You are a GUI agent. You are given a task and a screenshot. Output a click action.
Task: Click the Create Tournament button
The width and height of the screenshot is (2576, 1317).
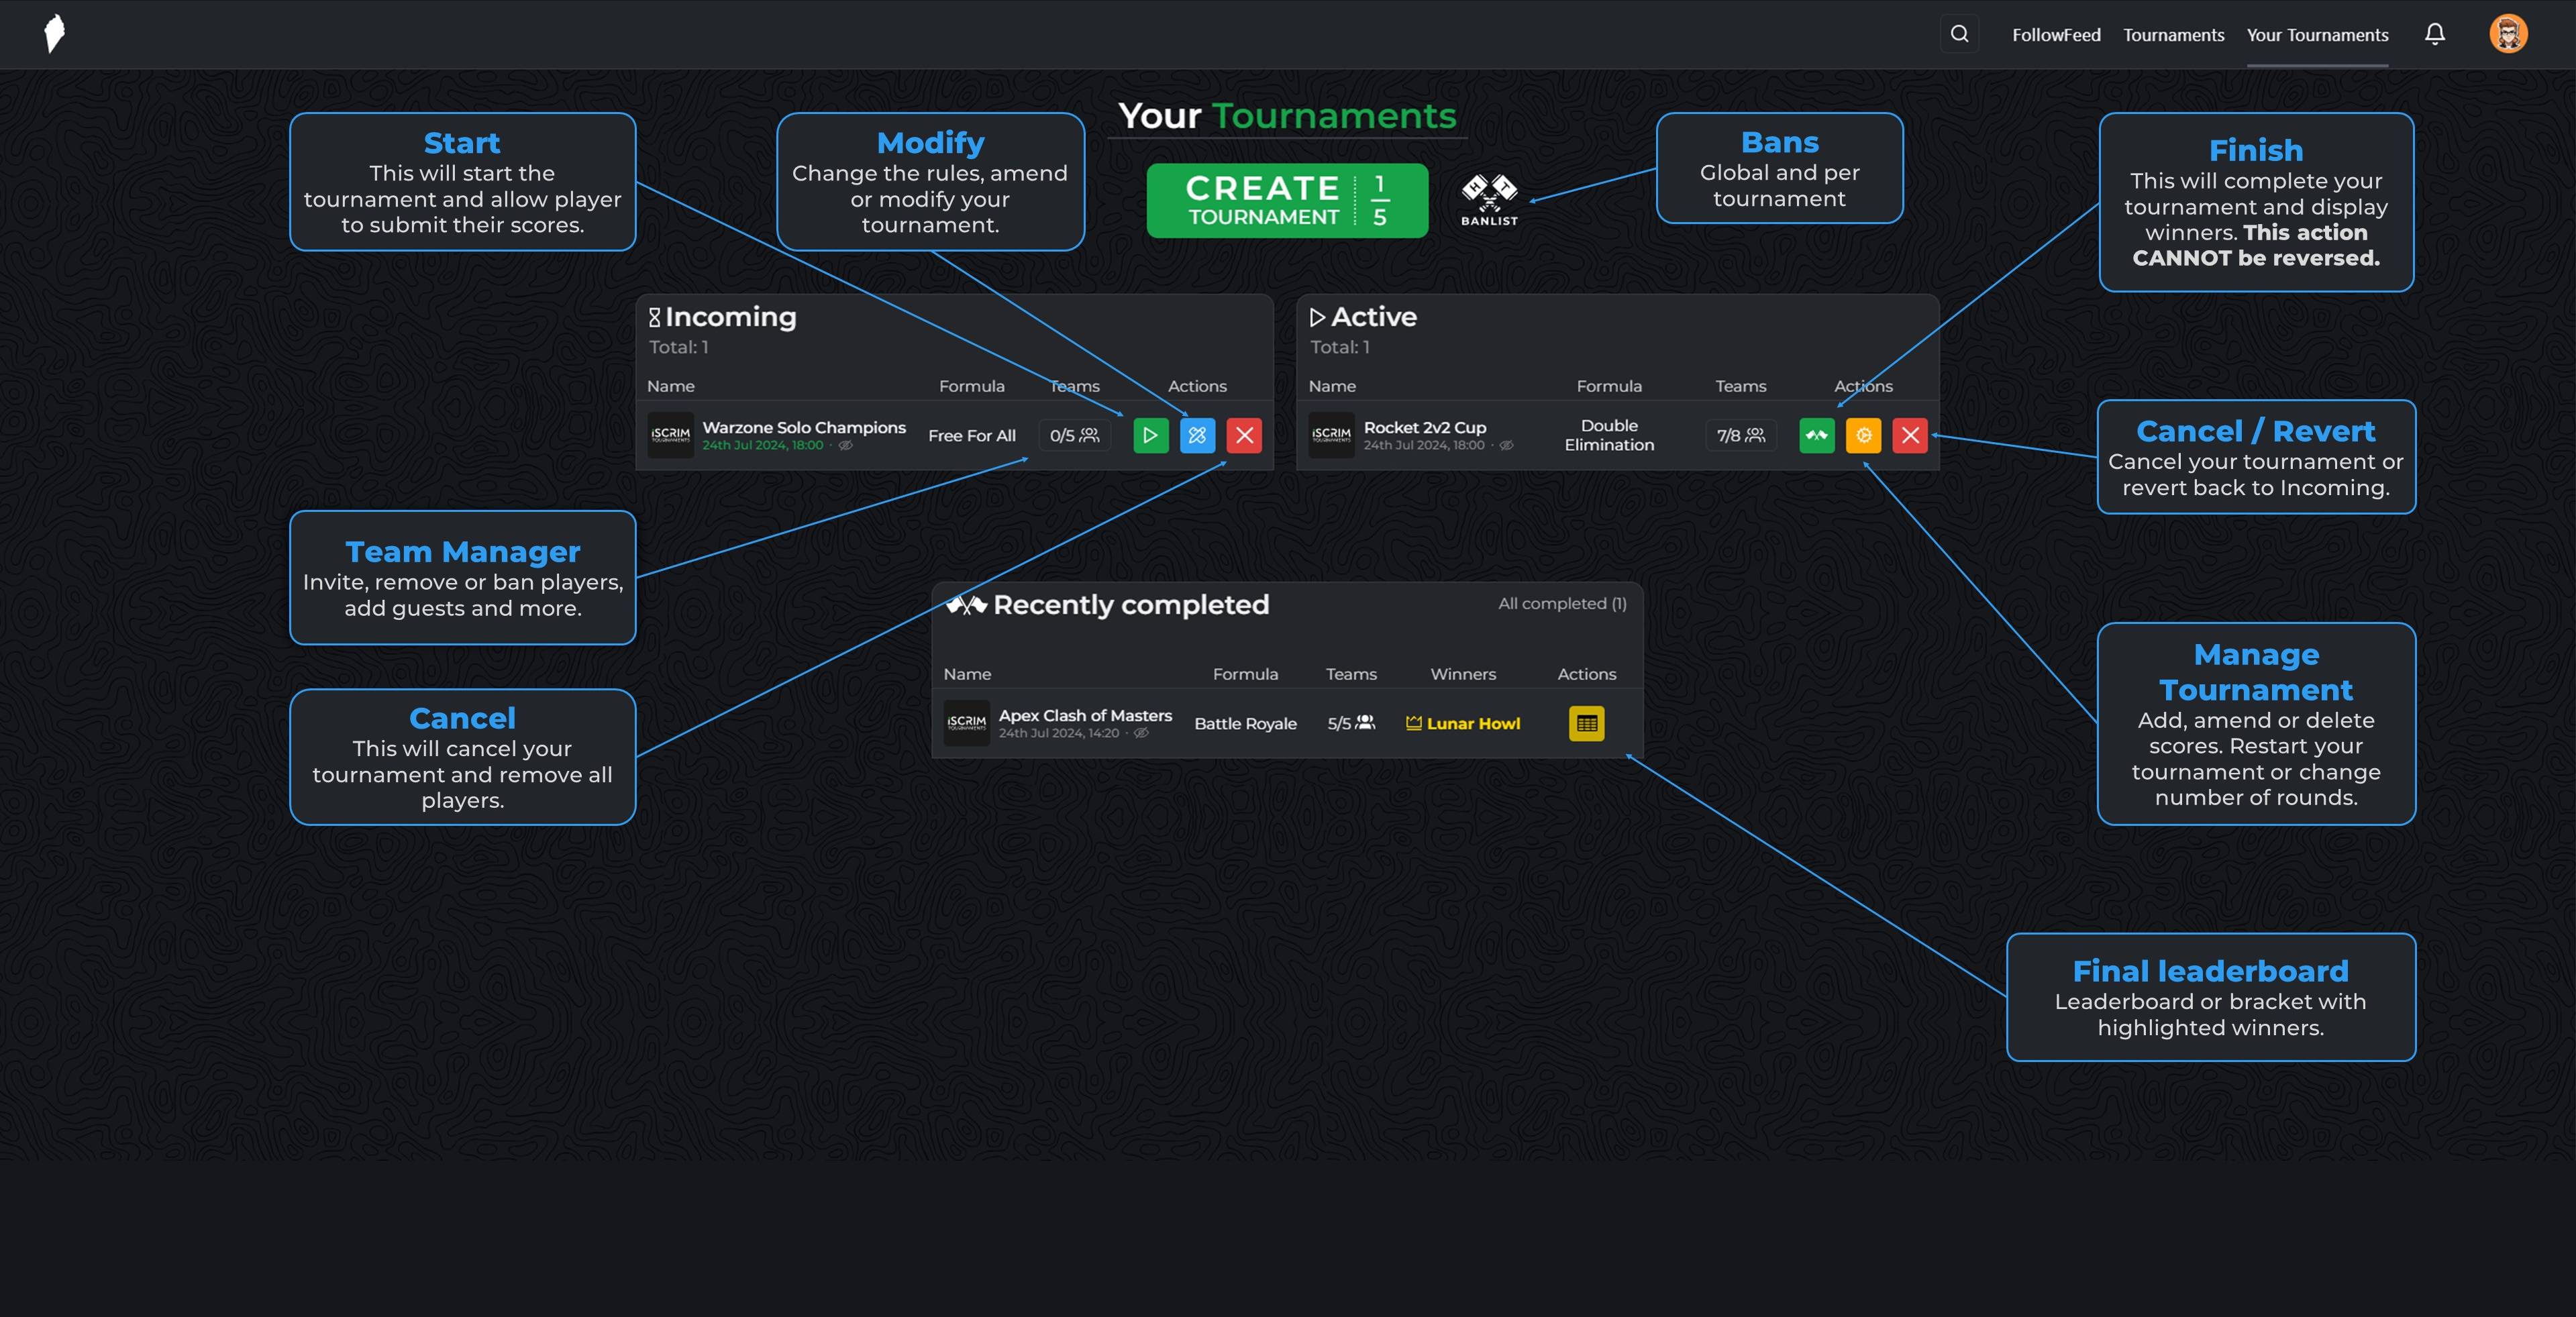1287,200
